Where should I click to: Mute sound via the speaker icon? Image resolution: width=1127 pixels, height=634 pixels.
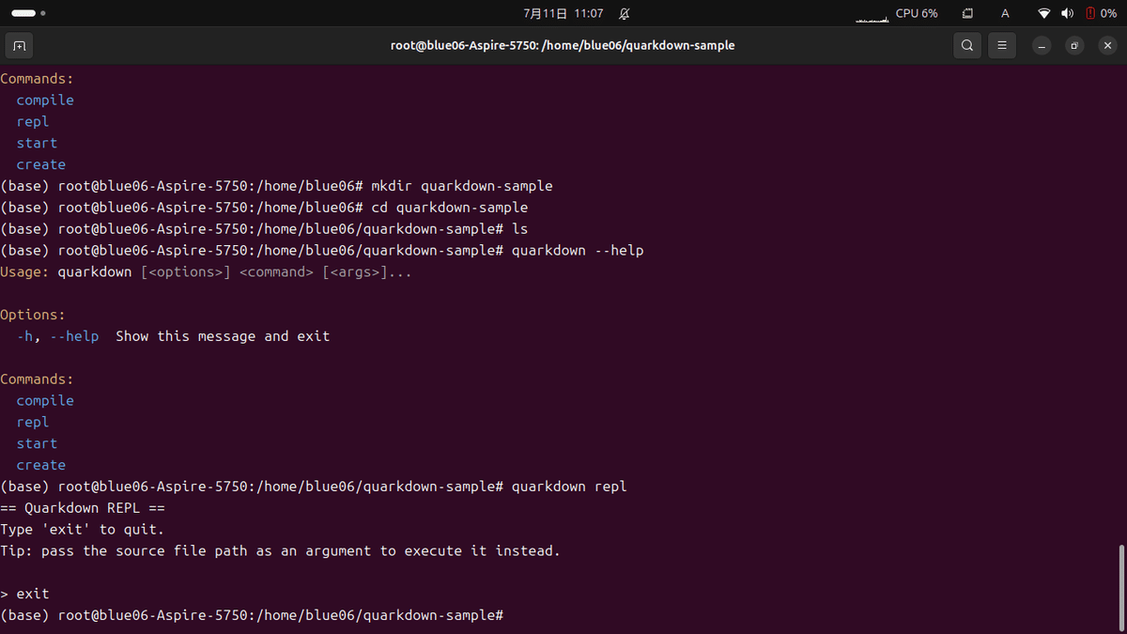coord(1067,13)
